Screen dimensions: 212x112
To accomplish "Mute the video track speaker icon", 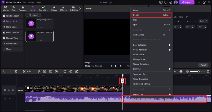I will pyautogui.click(x=12, y=90).
